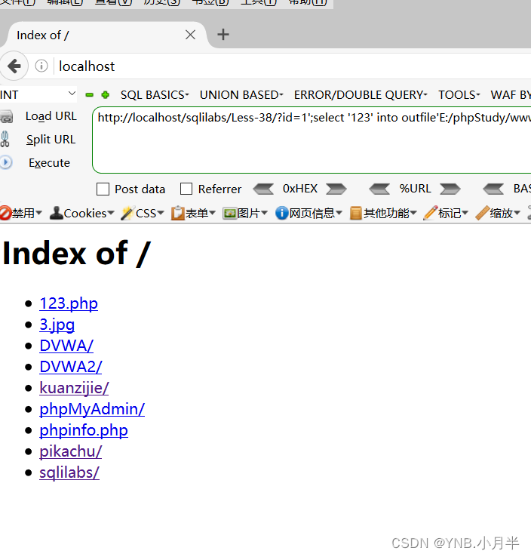Open the kuanzijie/ directory link

74,388
